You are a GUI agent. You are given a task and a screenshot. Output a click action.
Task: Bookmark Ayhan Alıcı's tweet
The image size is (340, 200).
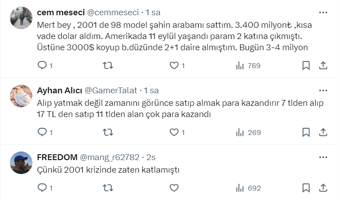(306, 132)
